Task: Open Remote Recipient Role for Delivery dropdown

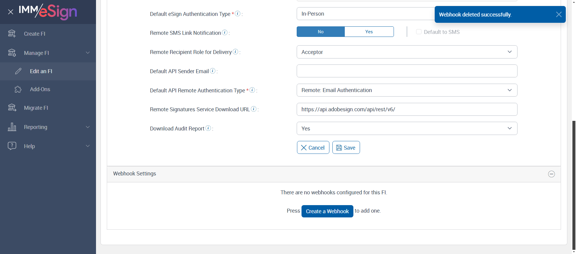Action: pyautogui.click(x=407, y=52)
